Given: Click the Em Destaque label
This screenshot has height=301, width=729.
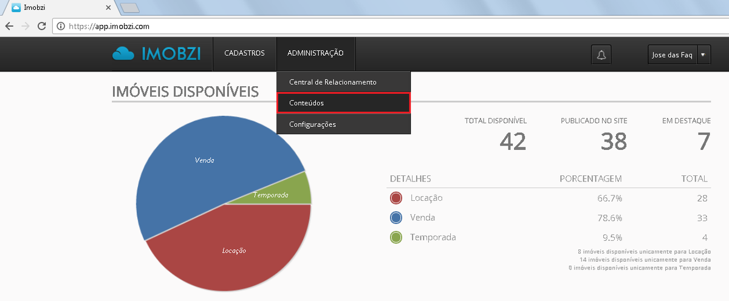Looking at the screenshot, I should (686, 121).
